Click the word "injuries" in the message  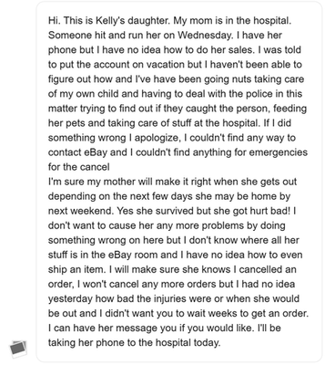tap(167, 298)
